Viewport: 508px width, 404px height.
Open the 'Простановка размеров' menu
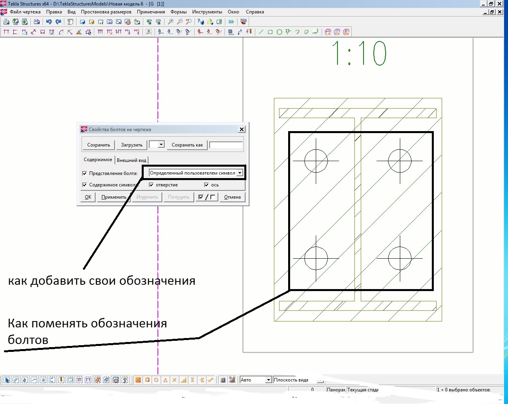[106, 12]
